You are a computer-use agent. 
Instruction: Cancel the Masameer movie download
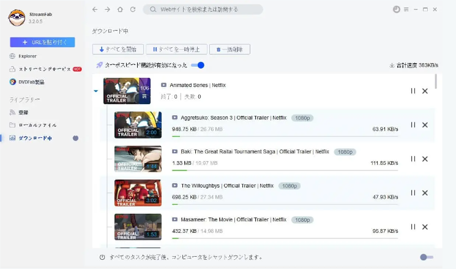pos(425,227)
